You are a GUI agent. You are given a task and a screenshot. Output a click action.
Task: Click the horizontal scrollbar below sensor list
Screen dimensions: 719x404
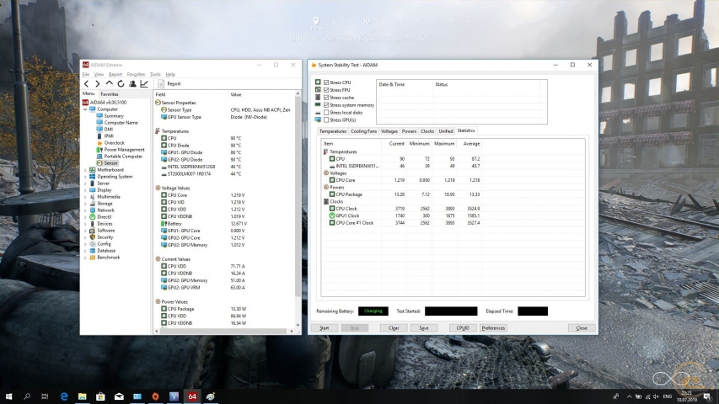(224, 331)
